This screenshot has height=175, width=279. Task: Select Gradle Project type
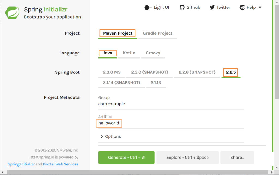point(157,33)
